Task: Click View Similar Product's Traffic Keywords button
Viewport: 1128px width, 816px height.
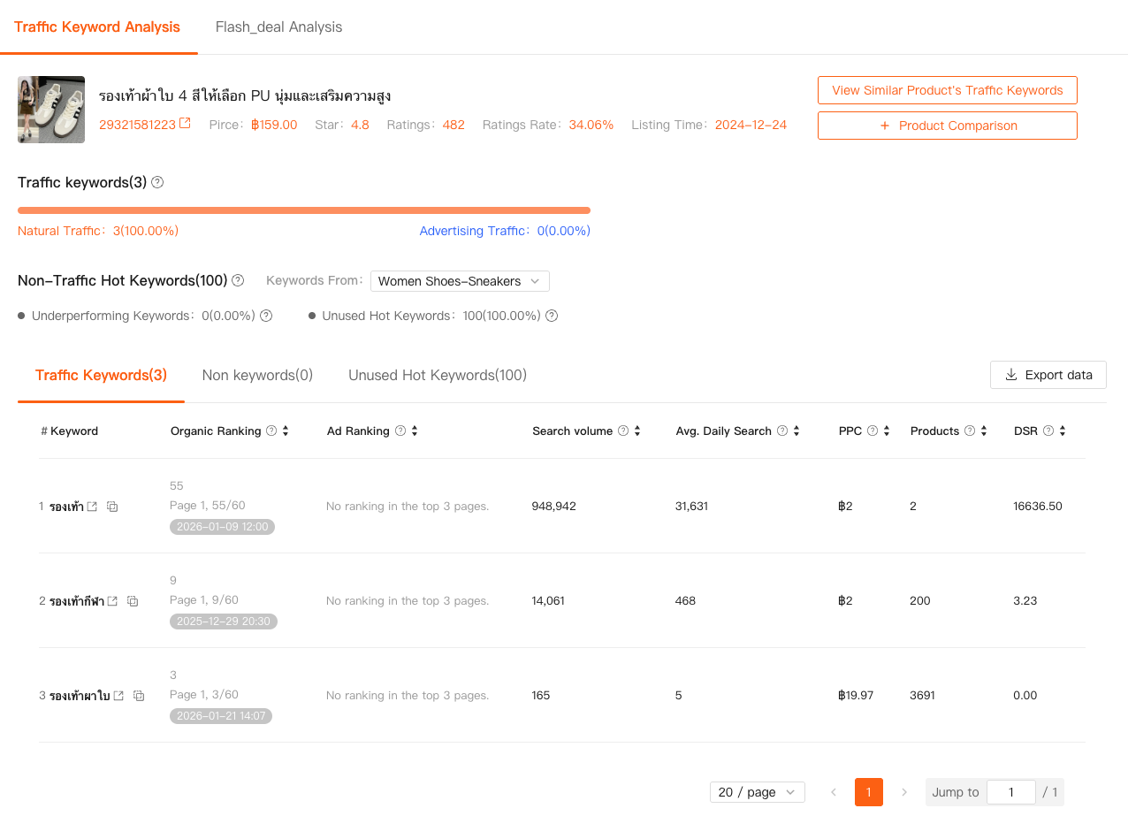Action: tap(947, 89)
